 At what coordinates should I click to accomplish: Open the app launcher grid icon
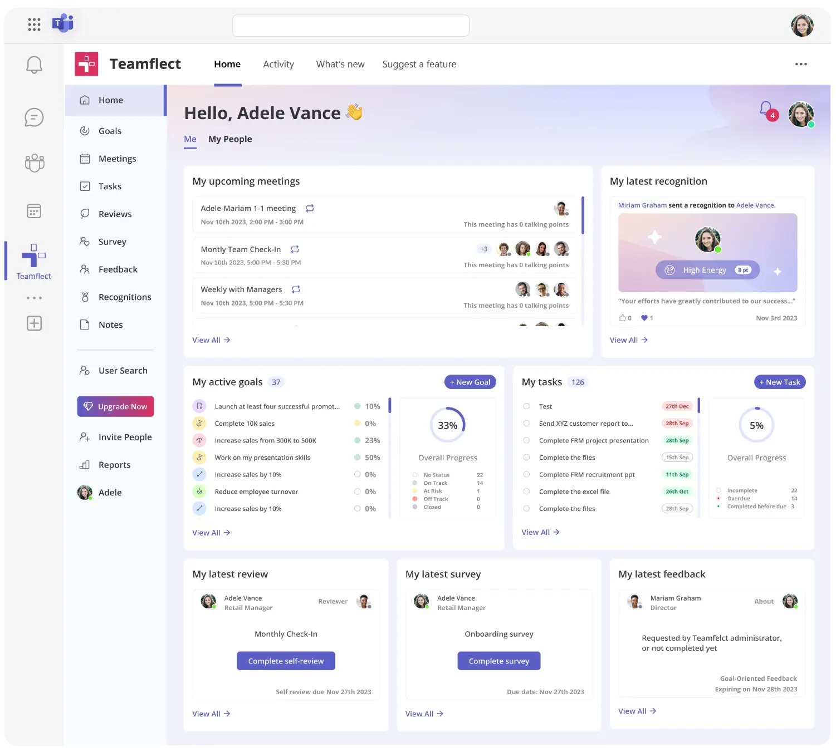point(34,24)
